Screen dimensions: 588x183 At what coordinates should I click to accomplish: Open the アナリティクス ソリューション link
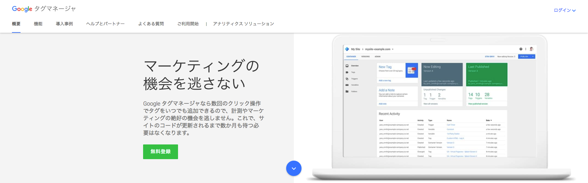[x=244, y=24]
